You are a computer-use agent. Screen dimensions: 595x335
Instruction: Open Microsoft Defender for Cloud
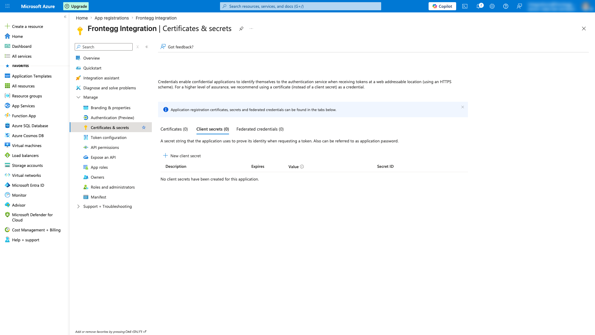[32, 217]
